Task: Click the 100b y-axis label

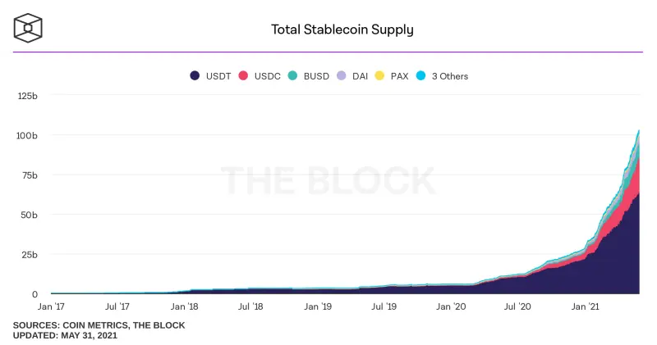Action: pyautogui.click(x=27, y=135)
